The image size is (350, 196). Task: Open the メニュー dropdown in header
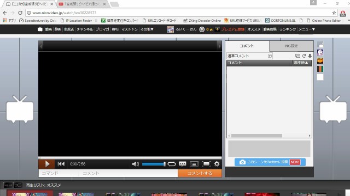(307, 29)
